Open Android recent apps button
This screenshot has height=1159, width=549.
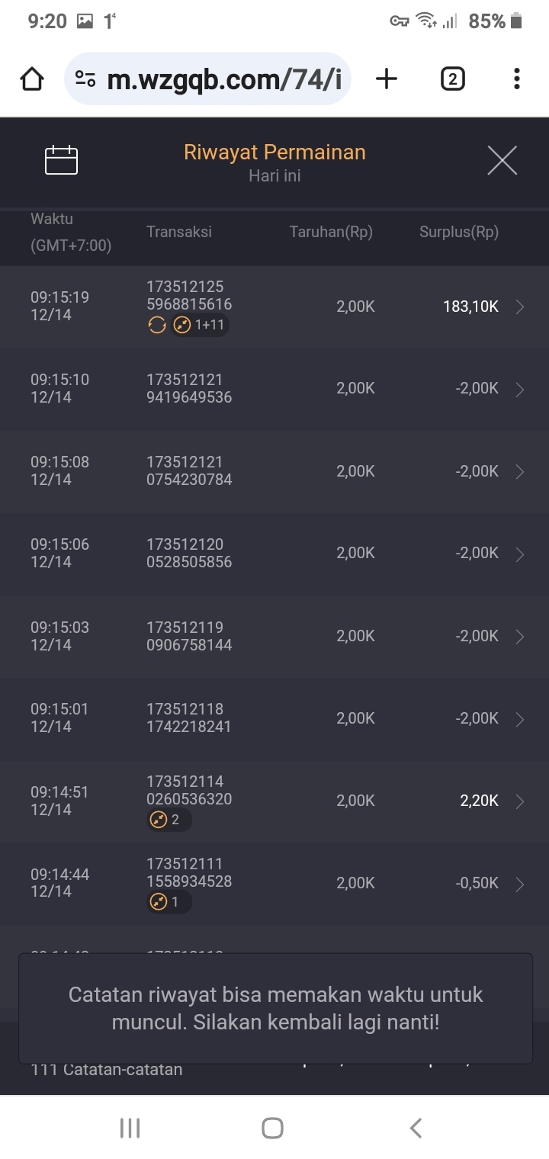[x=130, y=1128]
